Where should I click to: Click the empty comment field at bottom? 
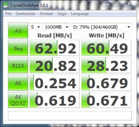point(70,116)
